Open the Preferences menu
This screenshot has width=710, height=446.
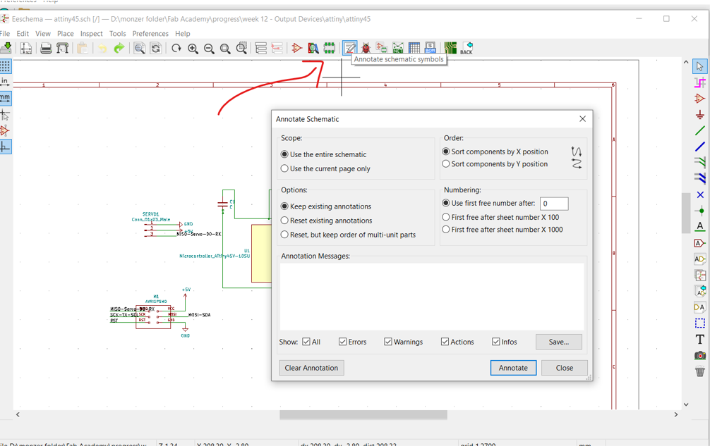(x=150, y=33)
